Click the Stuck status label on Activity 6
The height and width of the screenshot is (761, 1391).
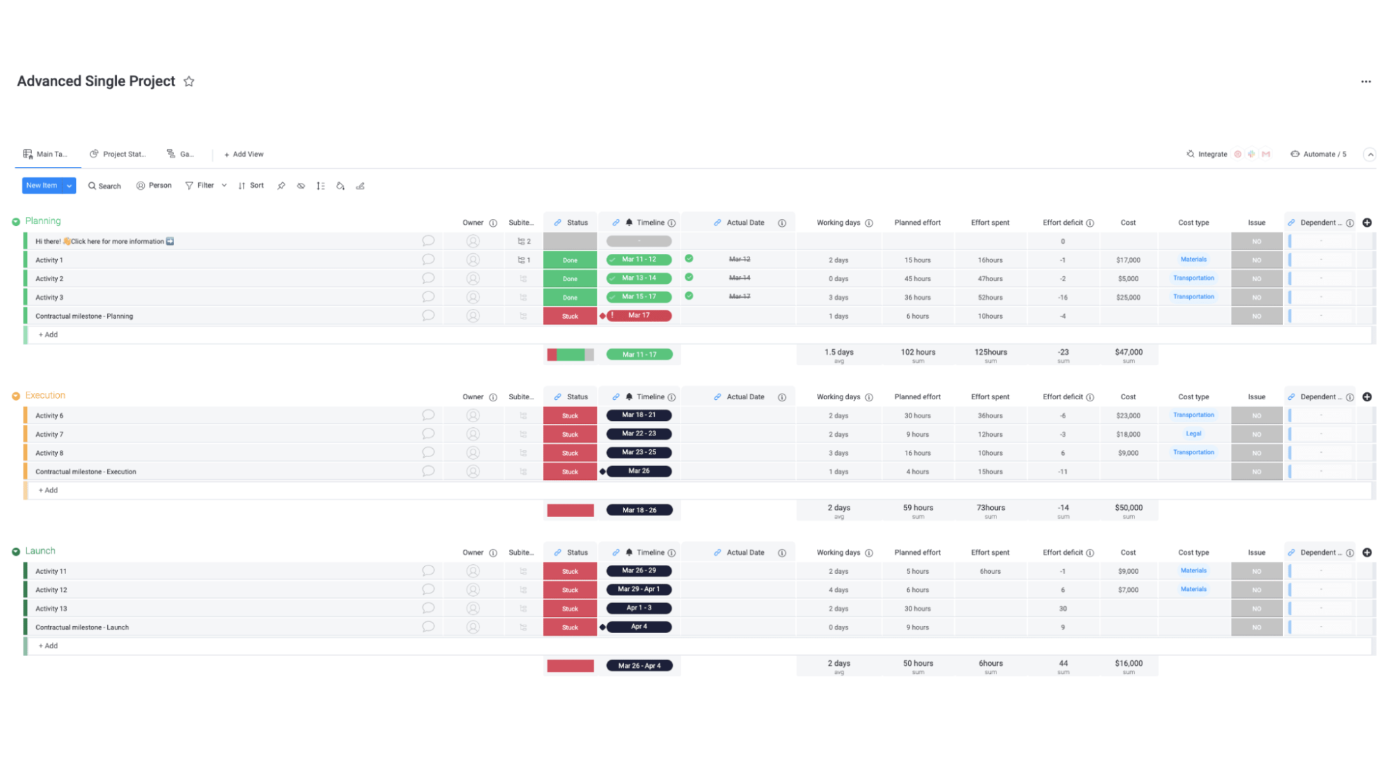pos(569,415)
